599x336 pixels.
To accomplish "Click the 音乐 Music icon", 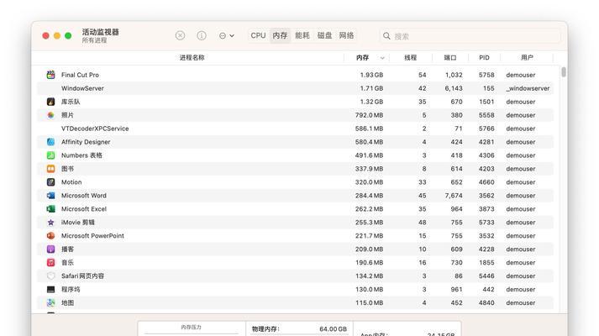I will click(x=50, y=262).
